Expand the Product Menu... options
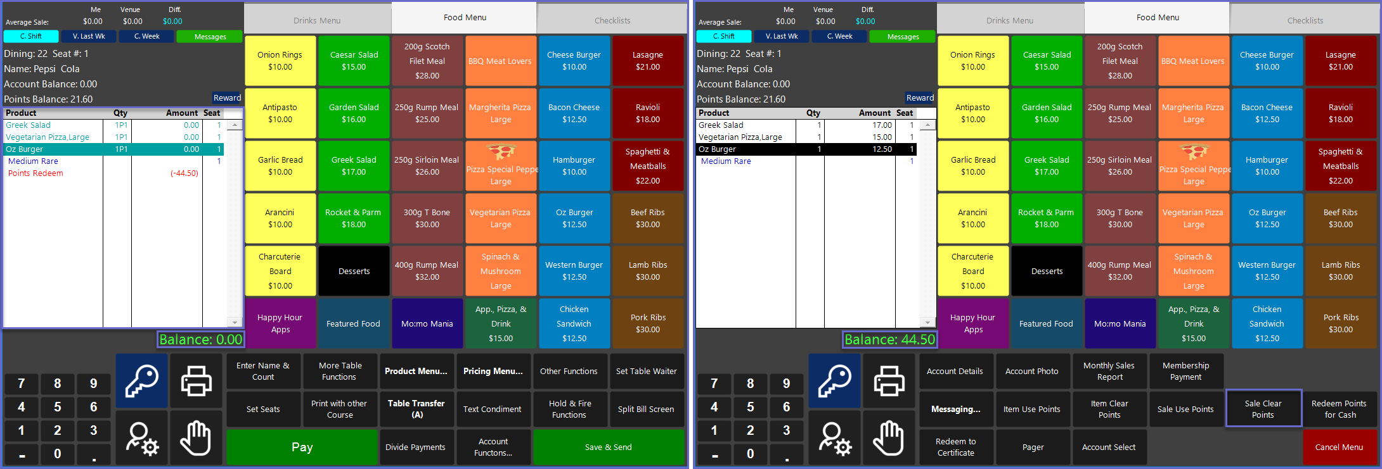The height and width of the screenshot is (469, 1382). [x=416, y=372]
